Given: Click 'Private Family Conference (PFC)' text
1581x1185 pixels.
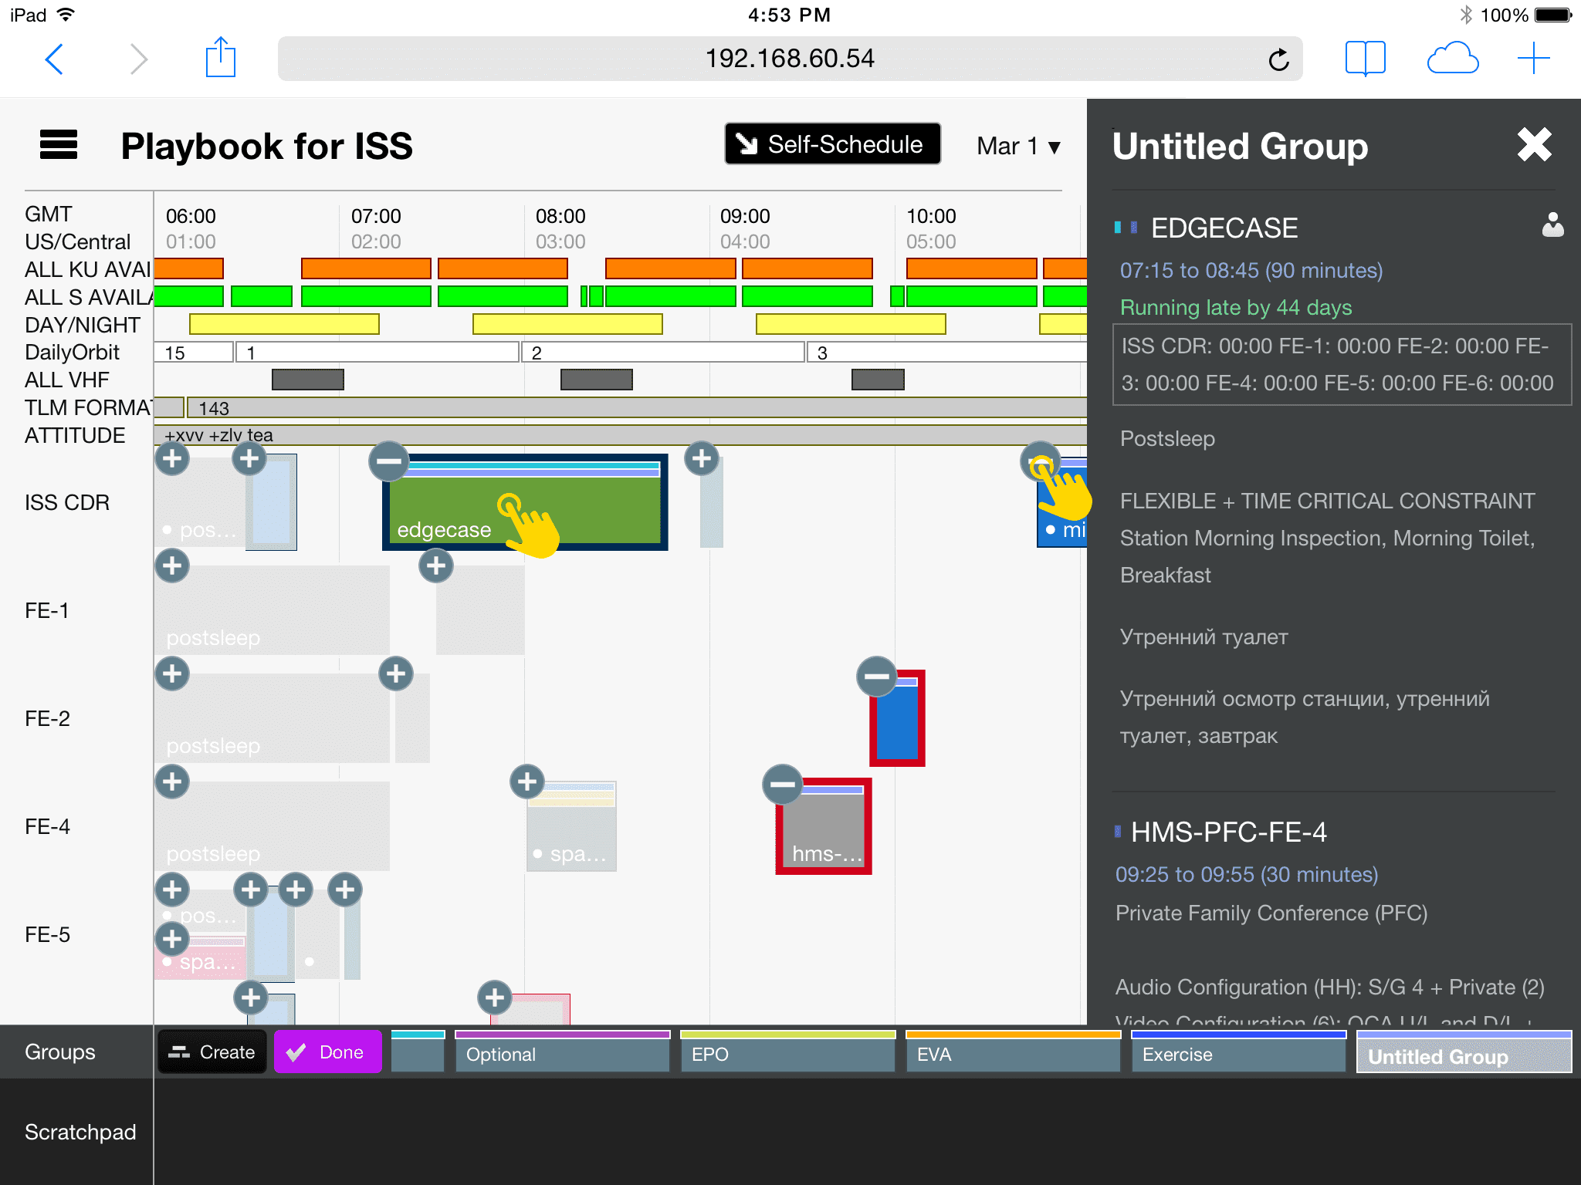Looking at the screenshot, I should (1271, 913).
